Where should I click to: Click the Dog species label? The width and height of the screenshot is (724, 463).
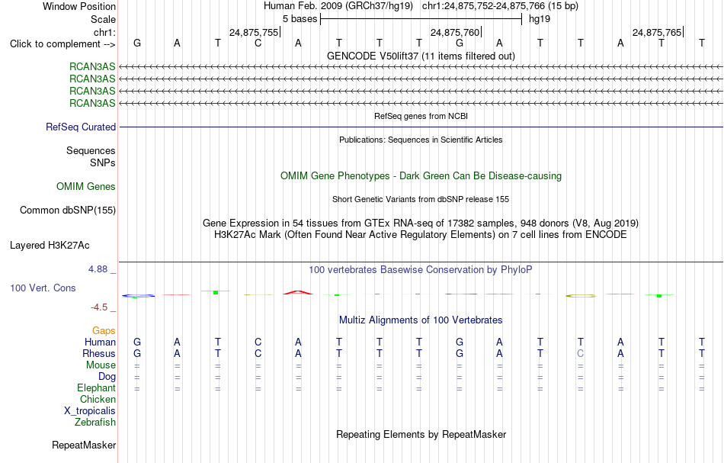(x=107, y=377)
